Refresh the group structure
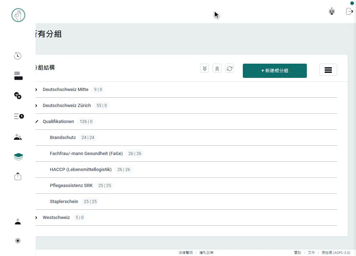The width and height of the screenshot is (356, 256). [x=230, y=68]
